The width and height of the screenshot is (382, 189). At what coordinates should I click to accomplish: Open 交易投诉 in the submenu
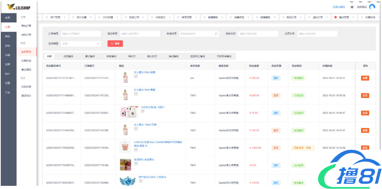click(26, 61)
